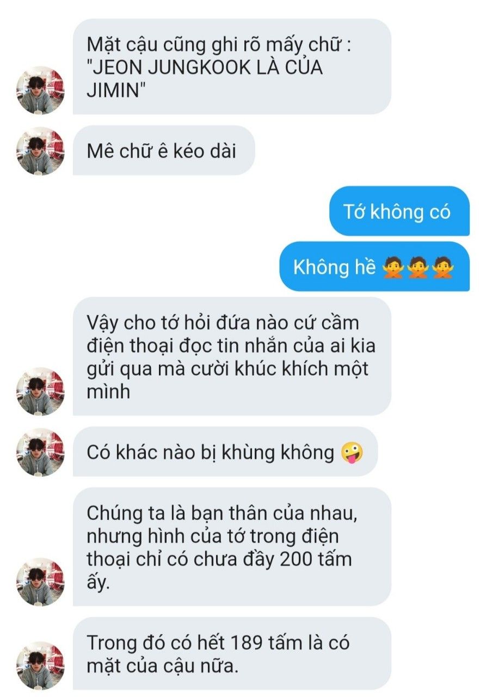Select the 'Vậy cho tớ hỏi đứa nào' message bubble
Viewport: 486px width, 697px height.
pyautogui.click(x=232, y=357)
